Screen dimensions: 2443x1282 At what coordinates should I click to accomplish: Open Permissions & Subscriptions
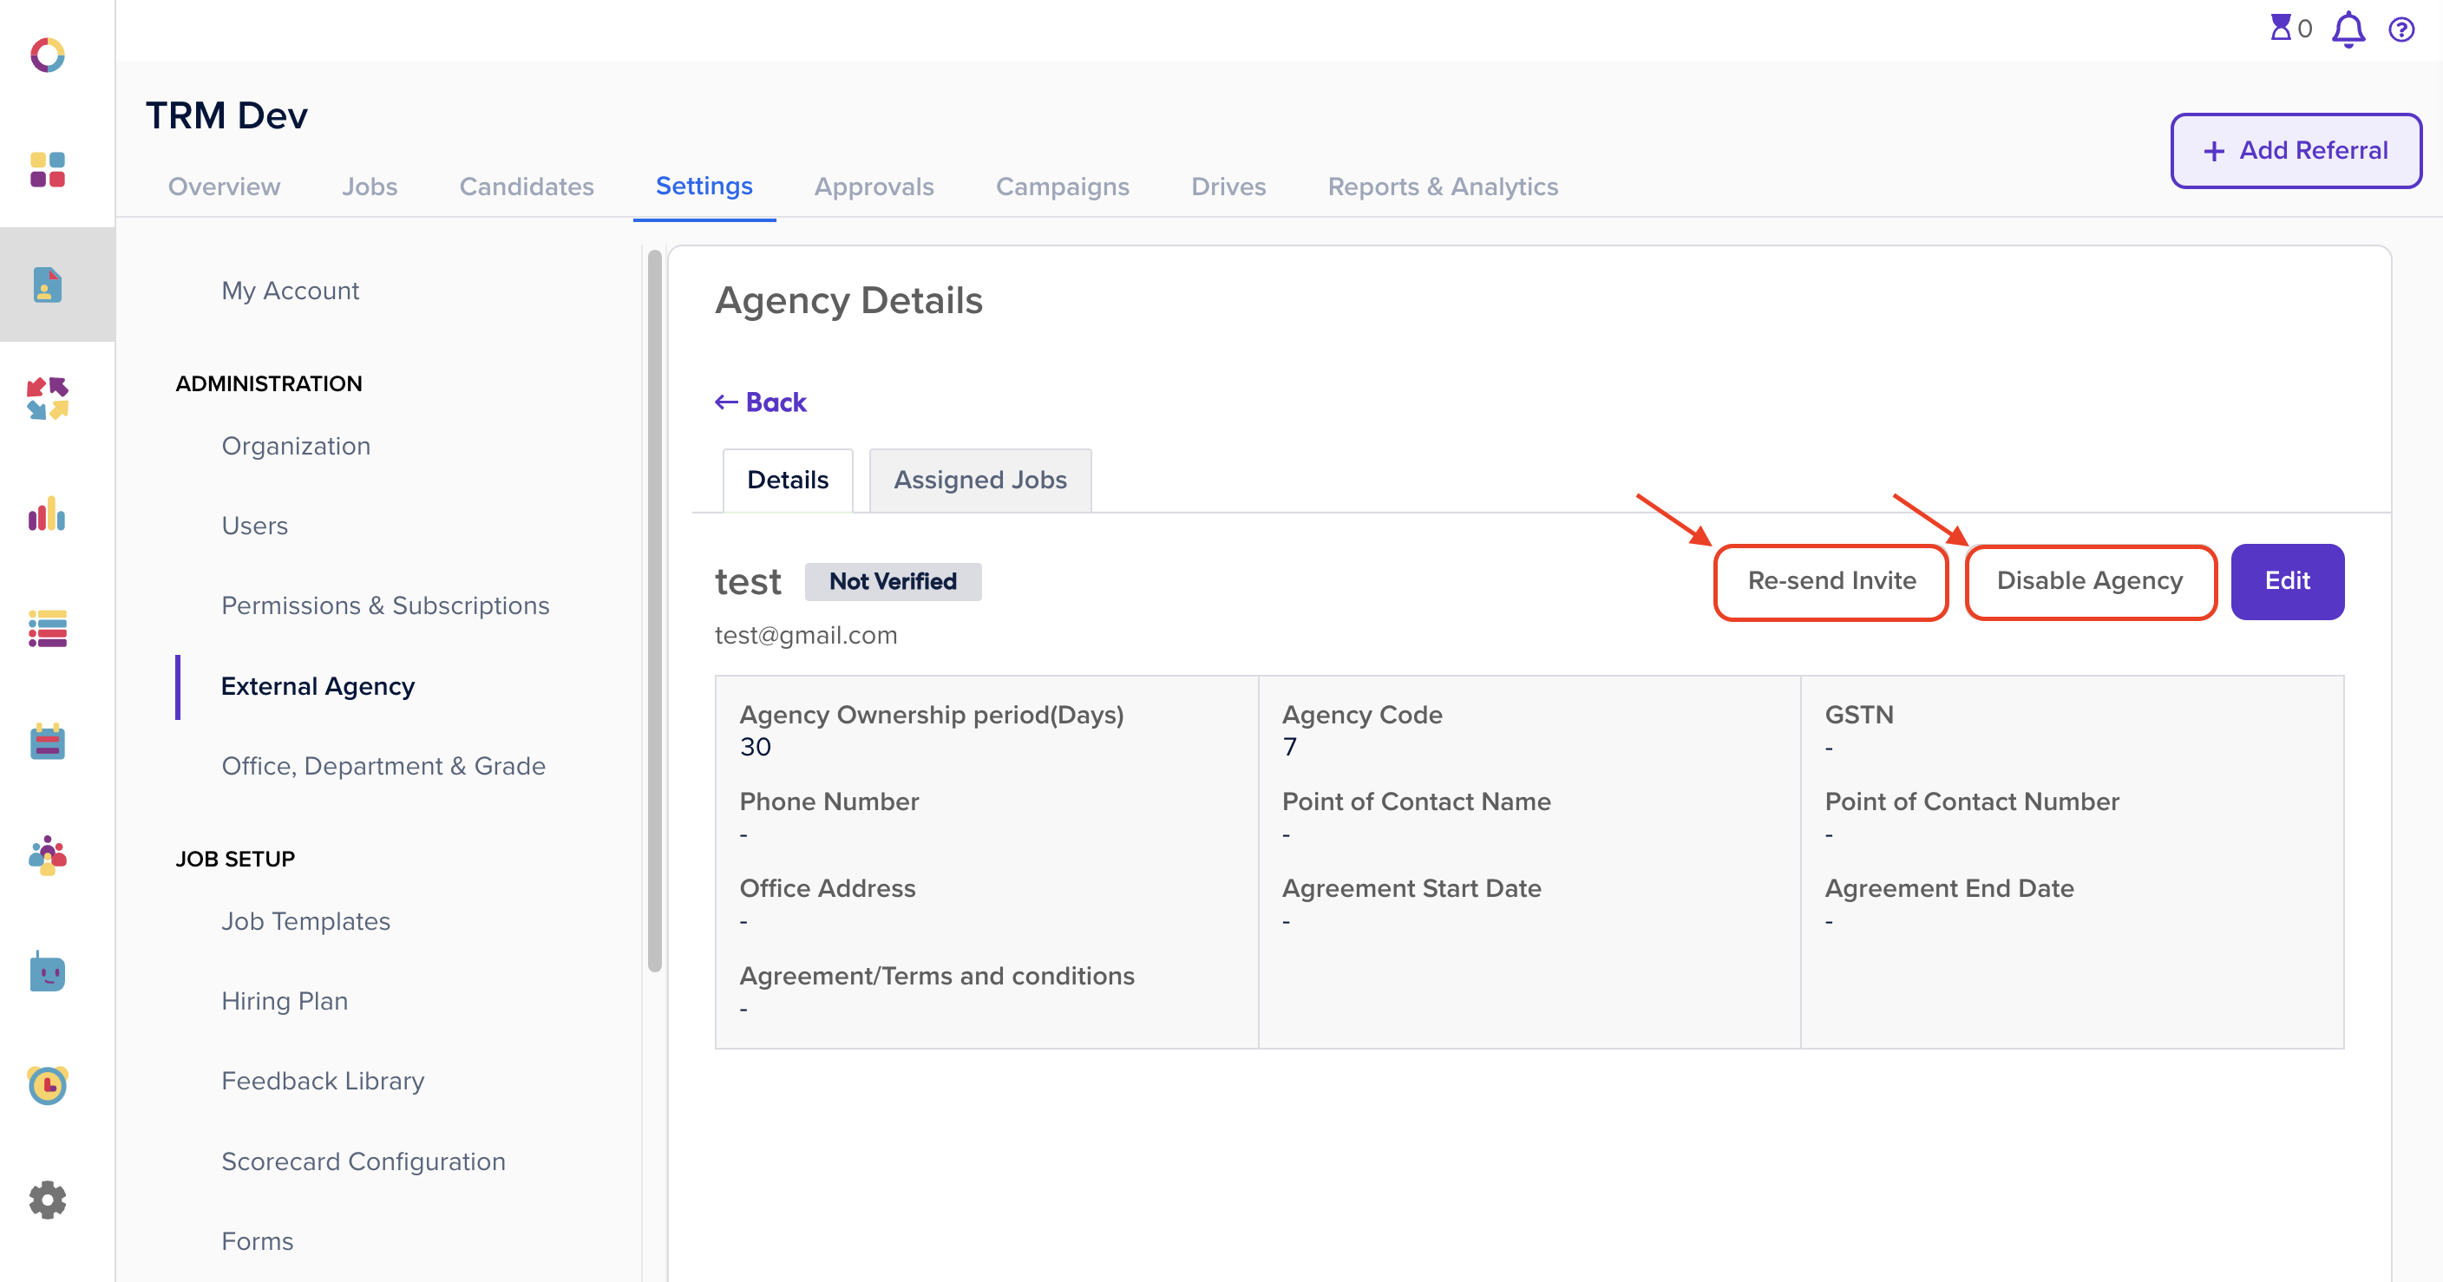(385, 605)
